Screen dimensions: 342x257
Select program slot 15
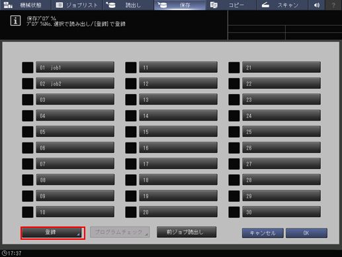pyautogui.click(x=178, y=132)
